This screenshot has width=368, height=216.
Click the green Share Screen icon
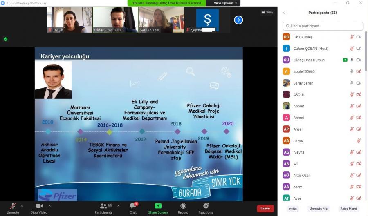tap(158, 206)
